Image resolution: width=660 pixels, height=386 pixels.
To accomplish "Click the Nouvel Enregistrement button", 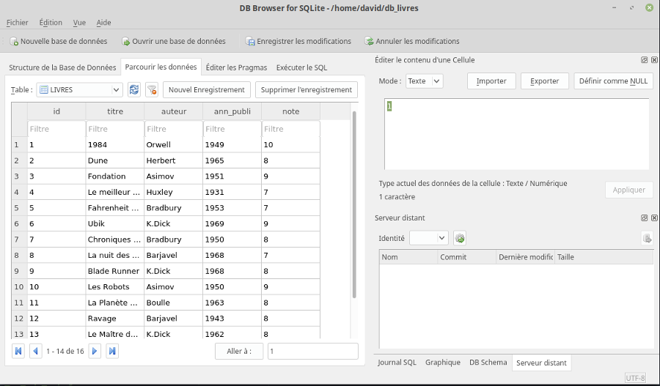I will [206, 89].
